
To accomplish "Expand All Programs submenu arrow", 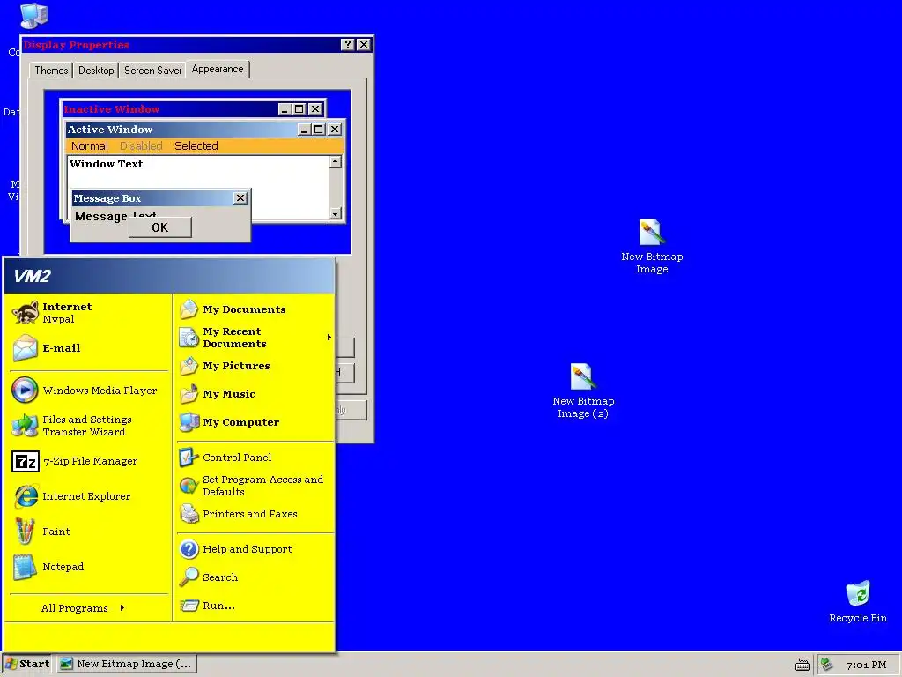I will 122,608.
